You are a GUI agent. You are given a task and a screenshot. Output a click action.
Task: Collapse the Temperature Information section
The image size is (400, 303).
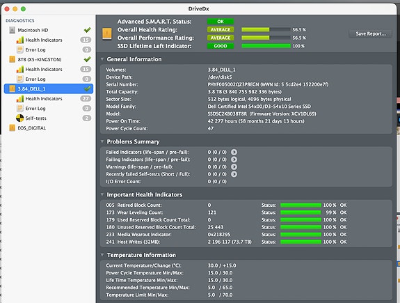tap(102, 255)
